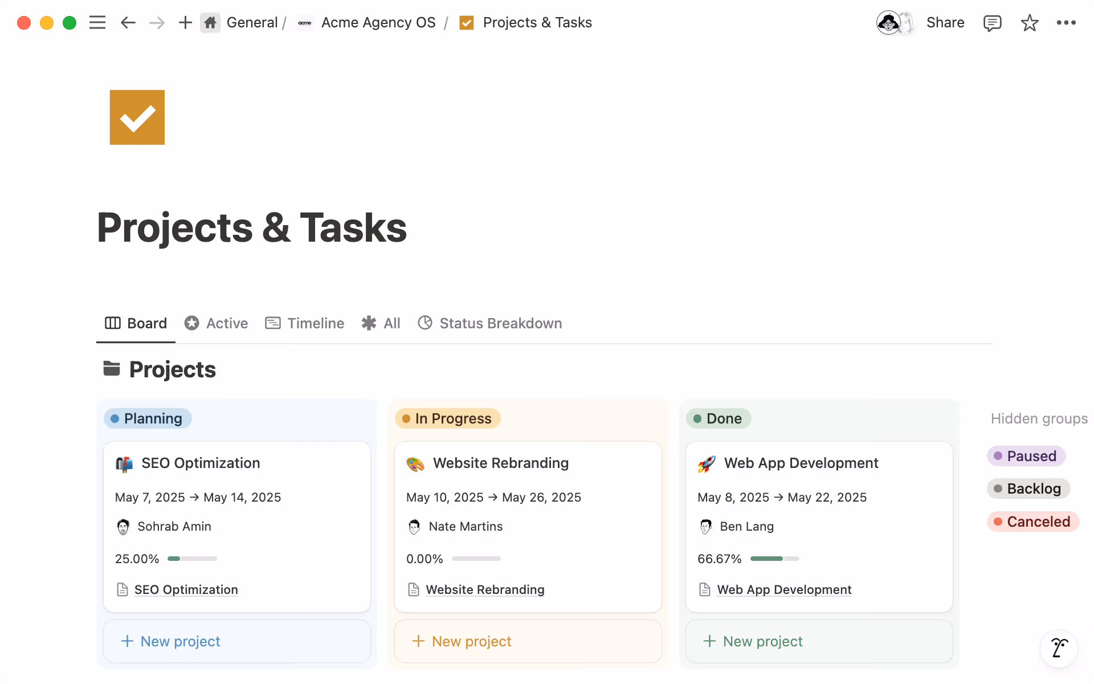
Task: Open the Done status group label
Action: [718, 418]
